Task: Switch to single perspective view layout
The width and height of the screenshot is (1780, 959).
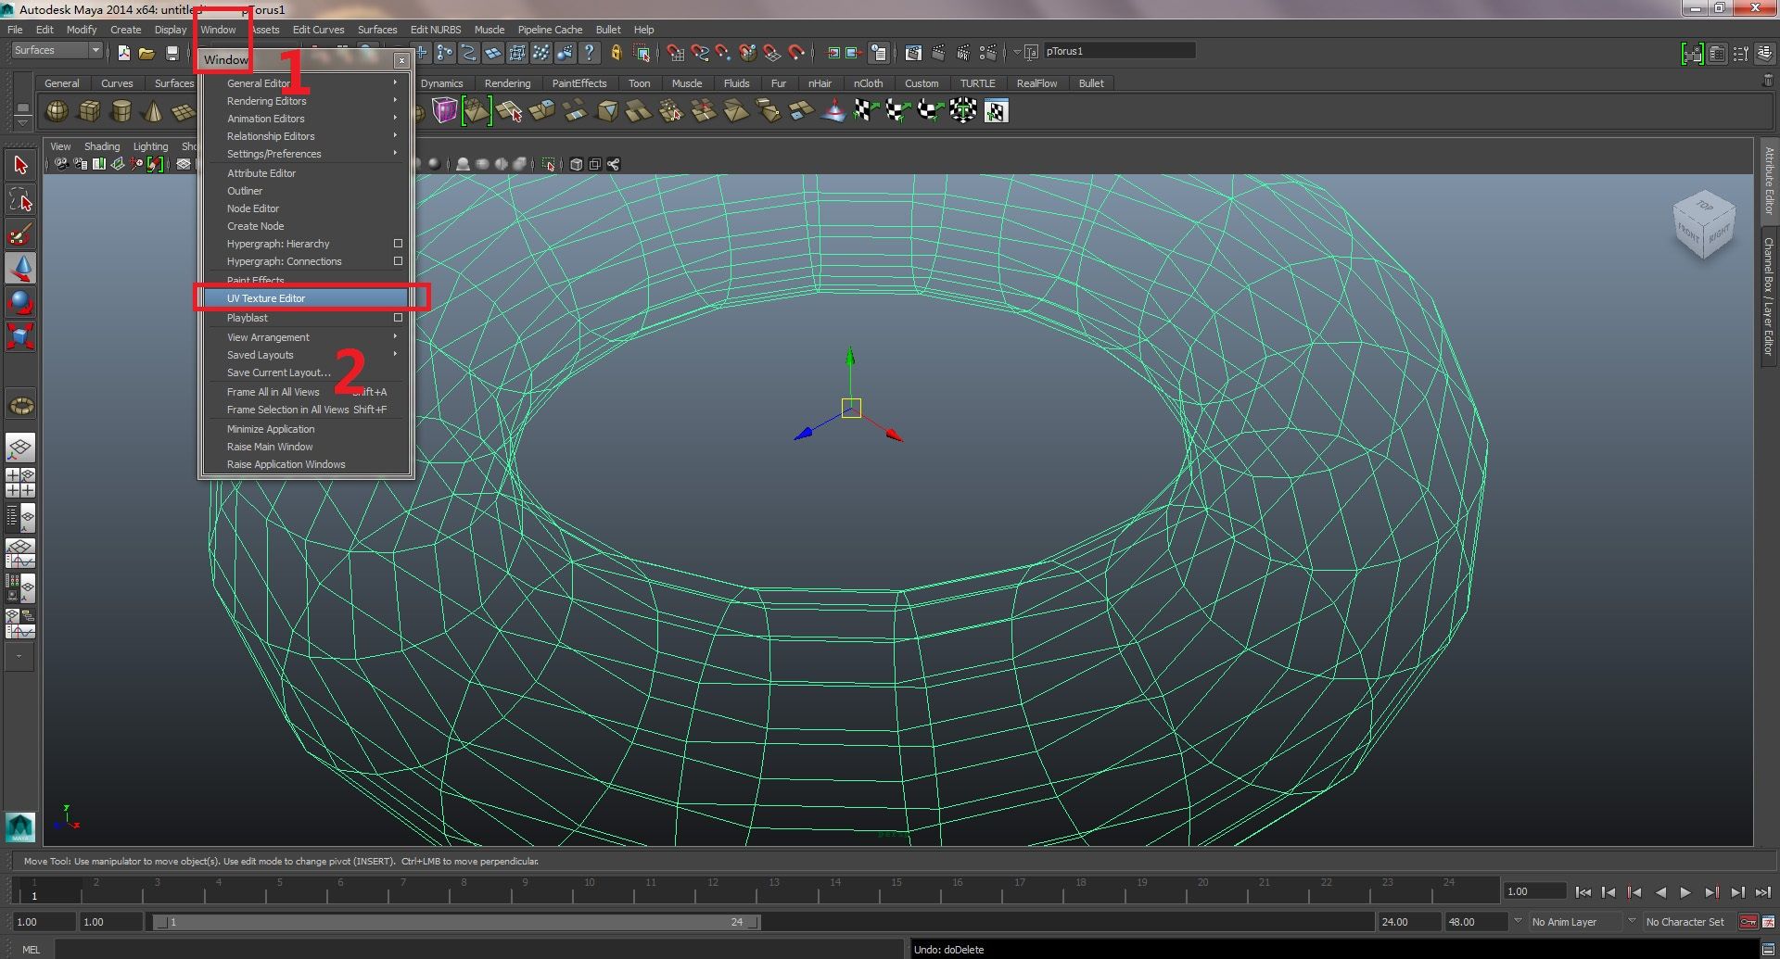Action: coord(20,448)
